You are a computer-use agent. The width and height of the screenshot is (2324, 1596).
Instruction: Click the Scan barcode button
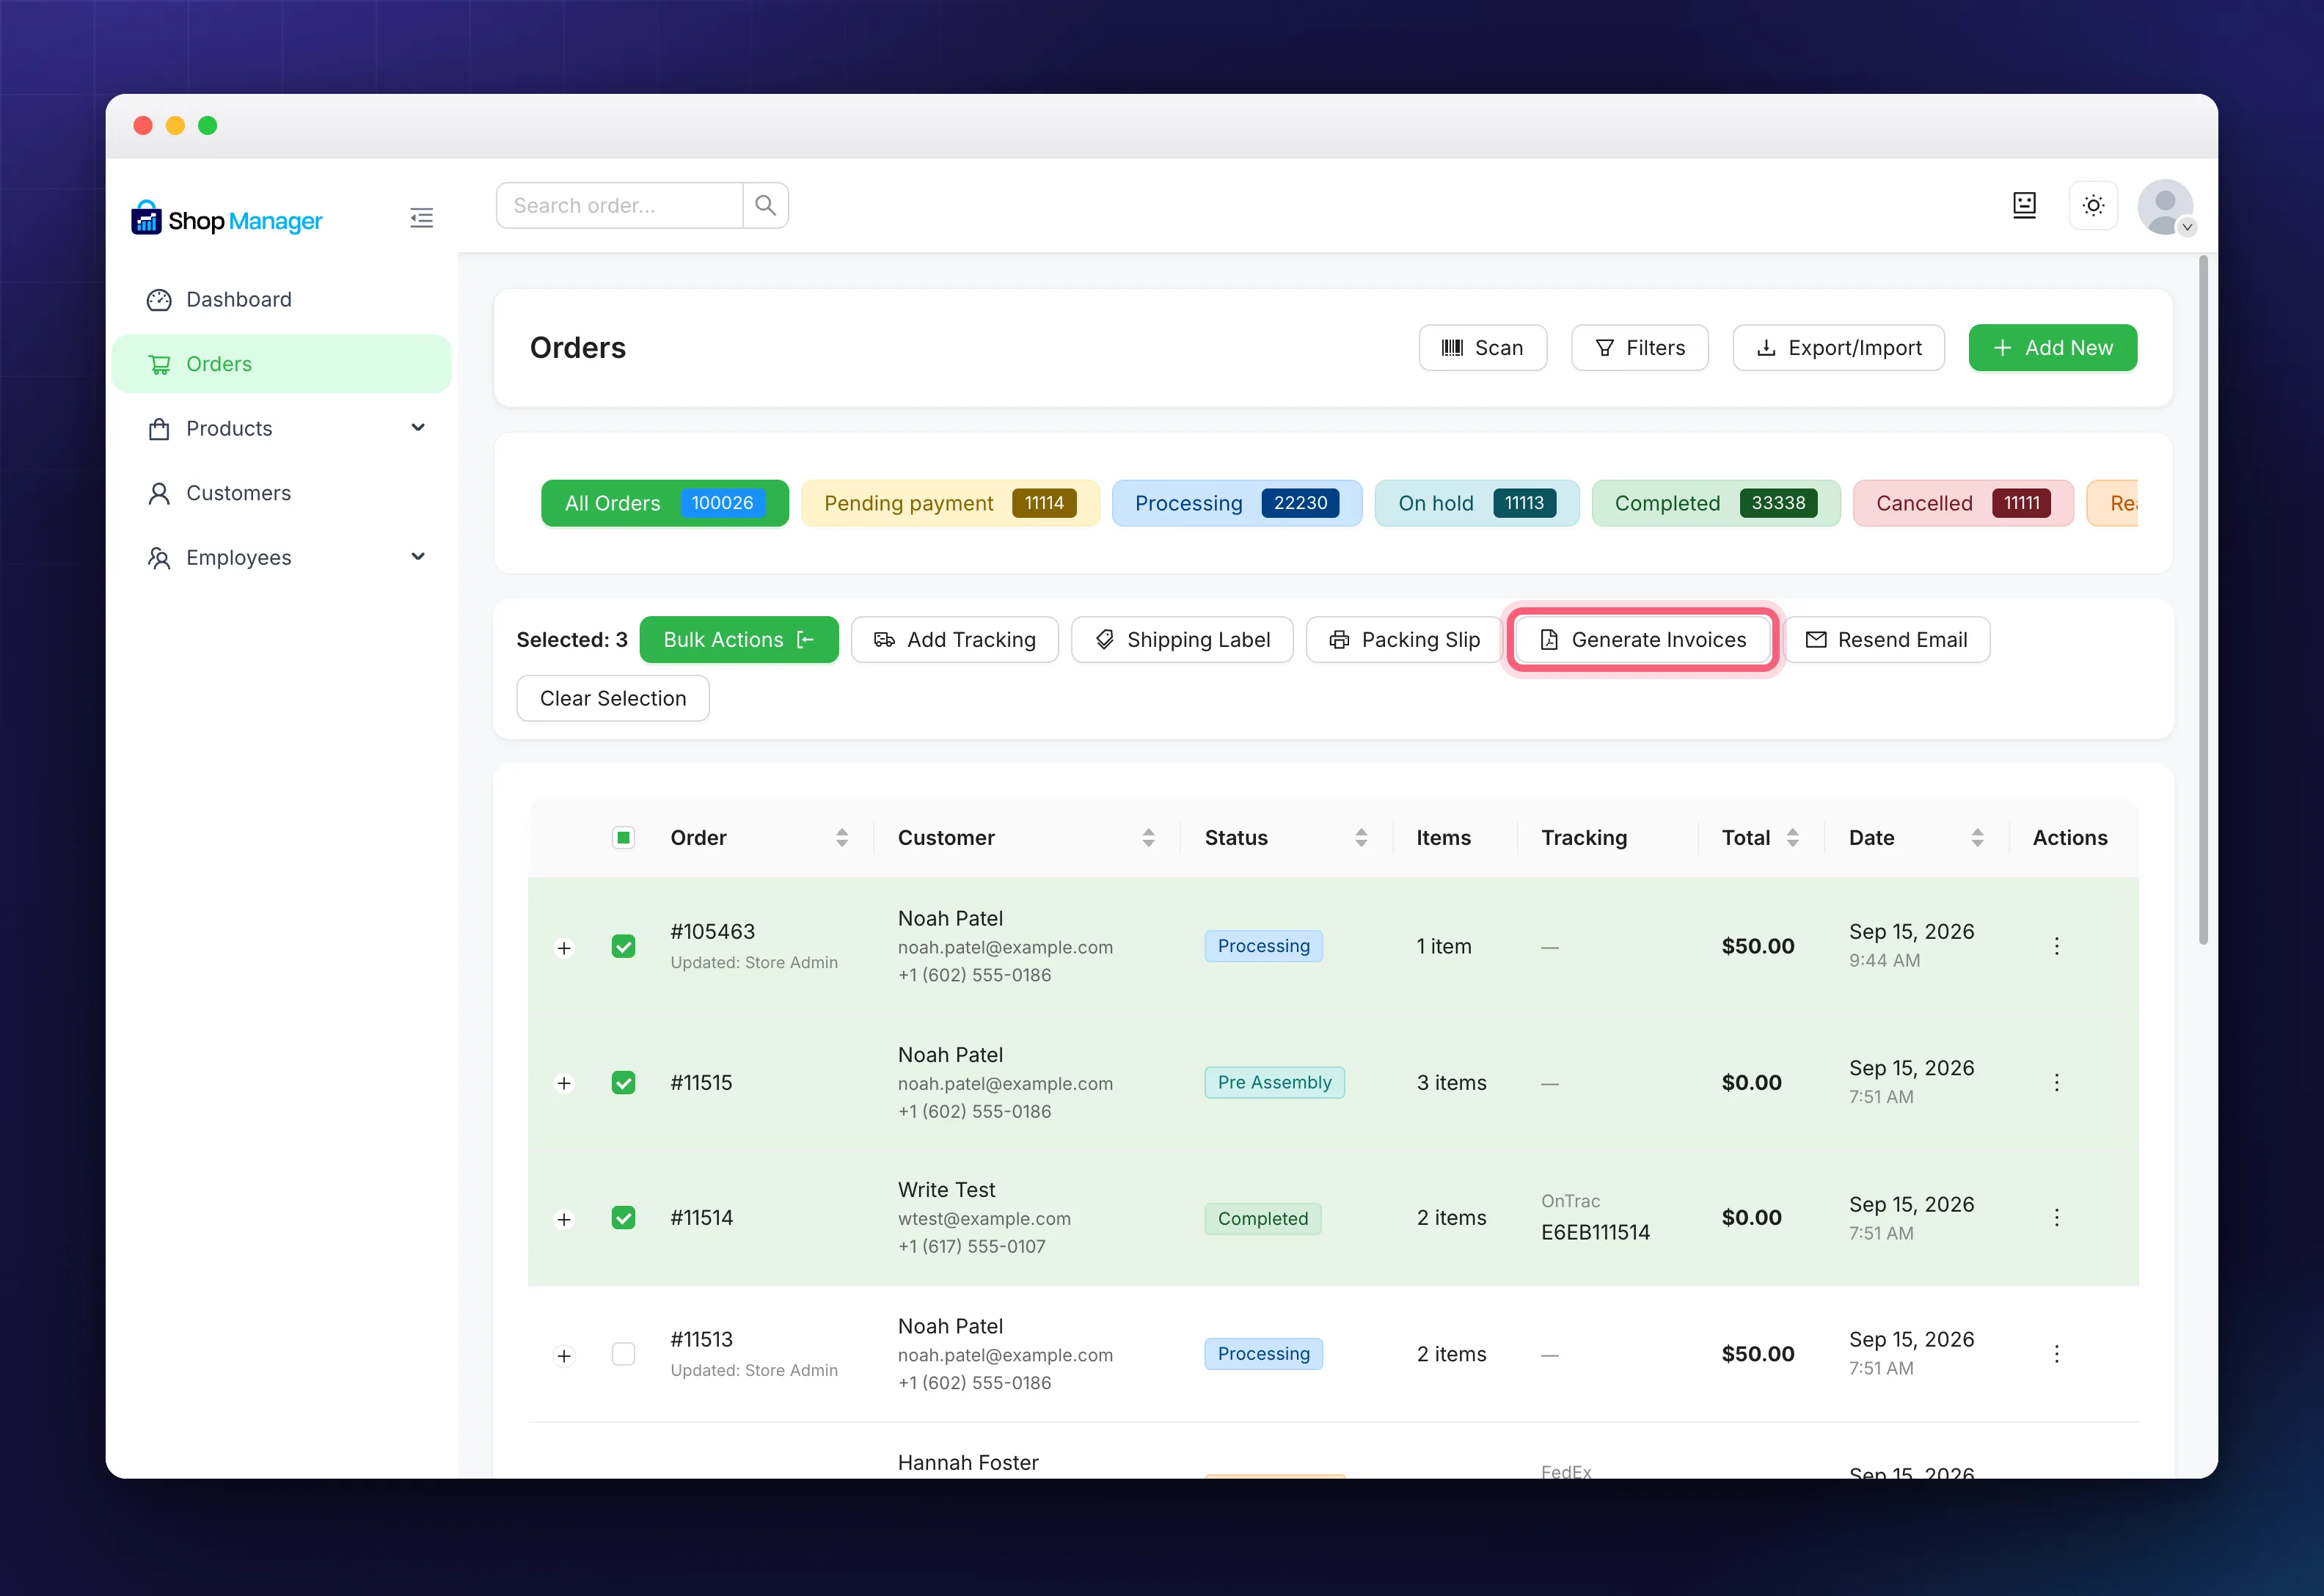pos(1483,348)
